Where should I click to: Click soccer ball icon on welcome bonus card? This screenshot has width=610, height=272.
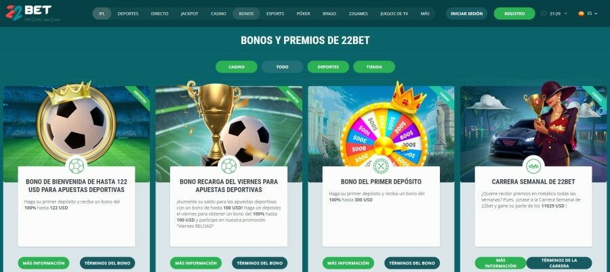click(x=76, y=166)
